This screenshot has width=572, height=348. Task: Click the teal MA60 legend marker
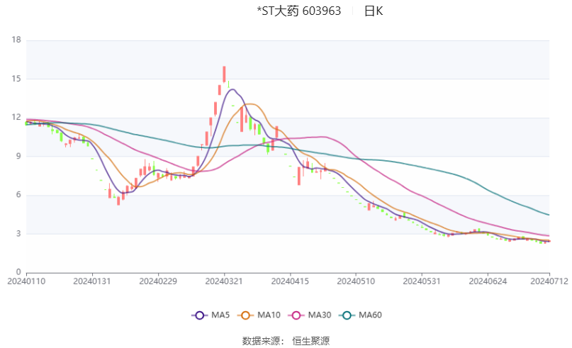click(347, 315)
